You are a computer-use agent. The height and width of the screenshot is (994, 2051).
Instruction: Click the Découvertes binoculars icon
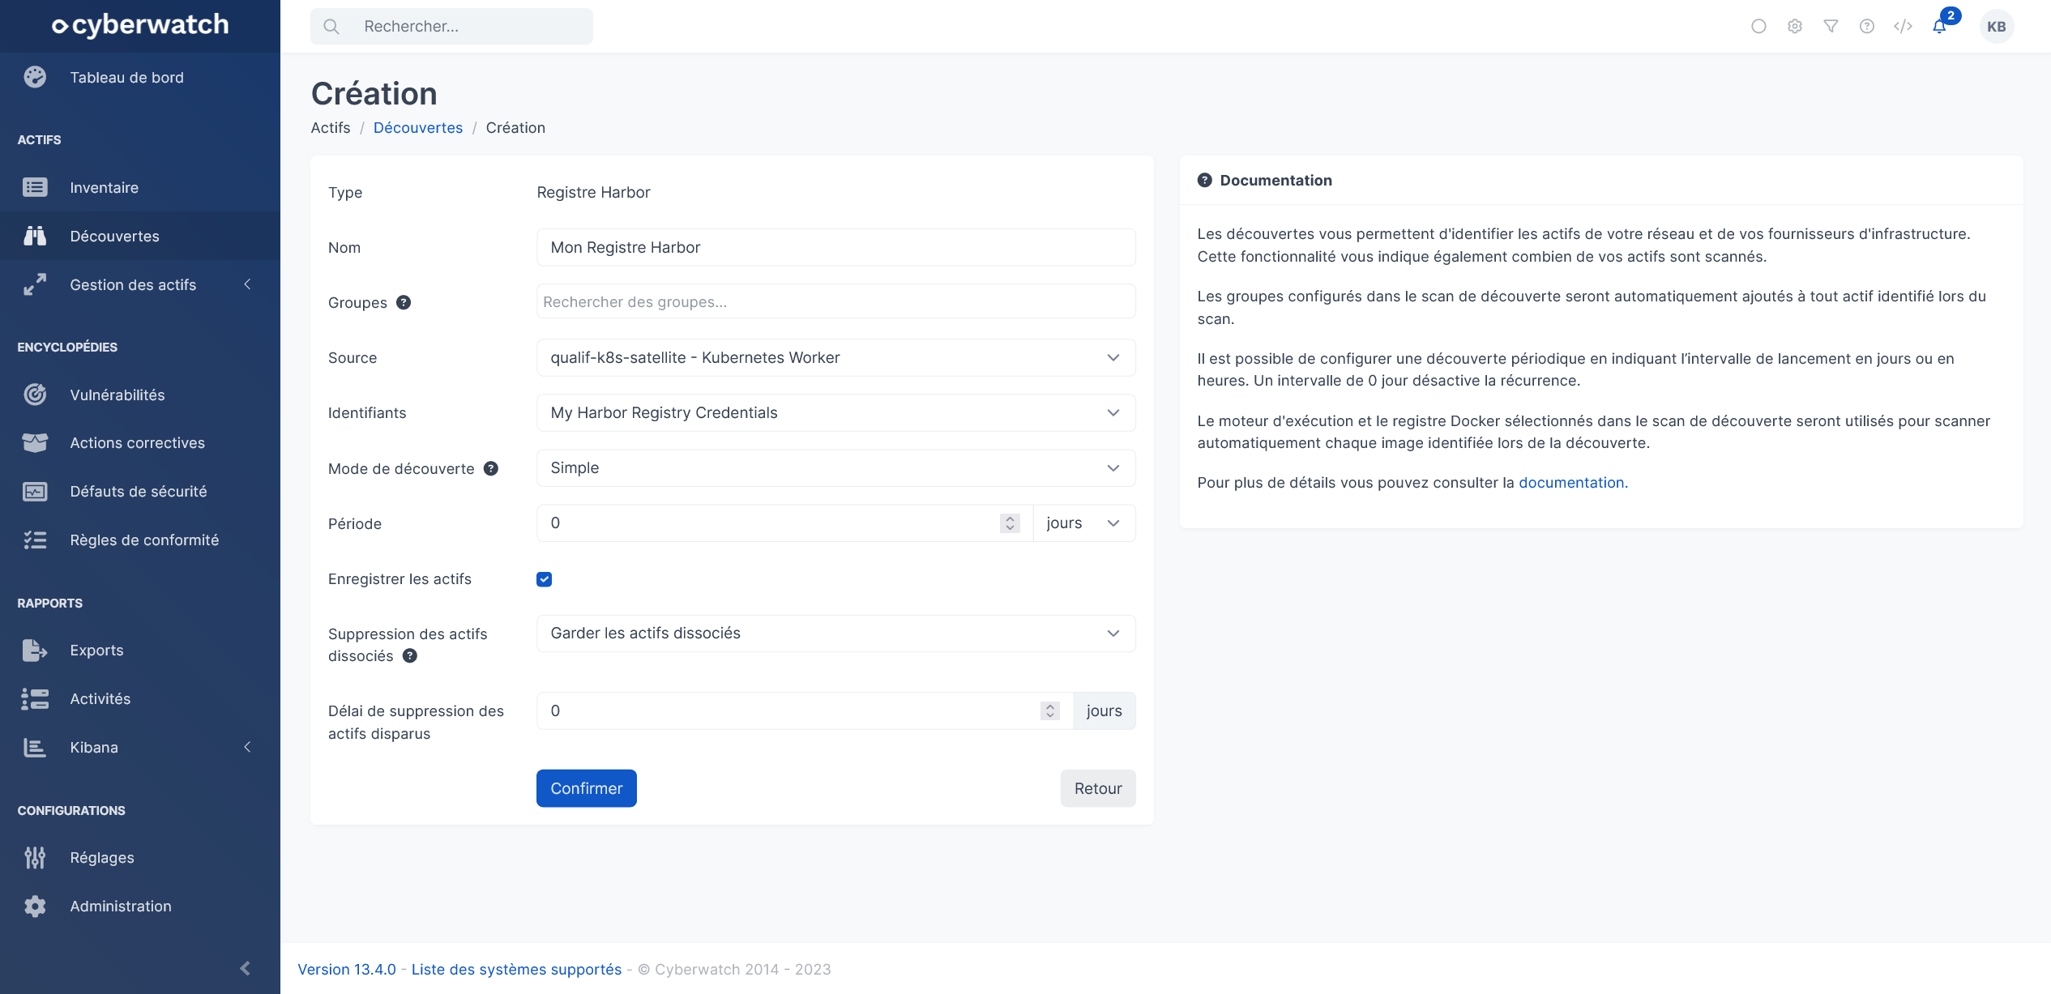pyautogui.click(x=35, y=236)
